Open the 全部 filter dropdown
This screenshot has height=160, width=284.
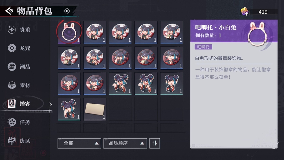79,143
